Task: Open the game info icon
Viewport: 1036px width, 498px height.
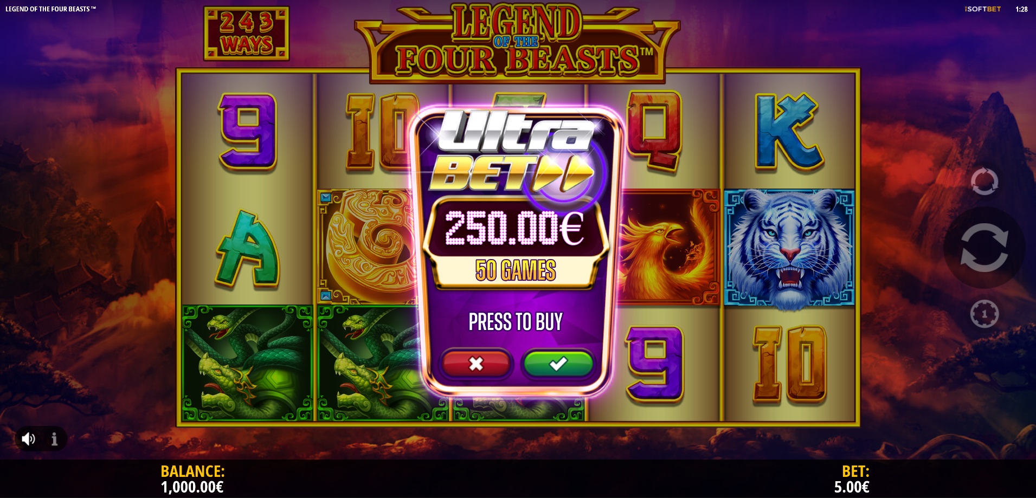Action: pos(54,439)
